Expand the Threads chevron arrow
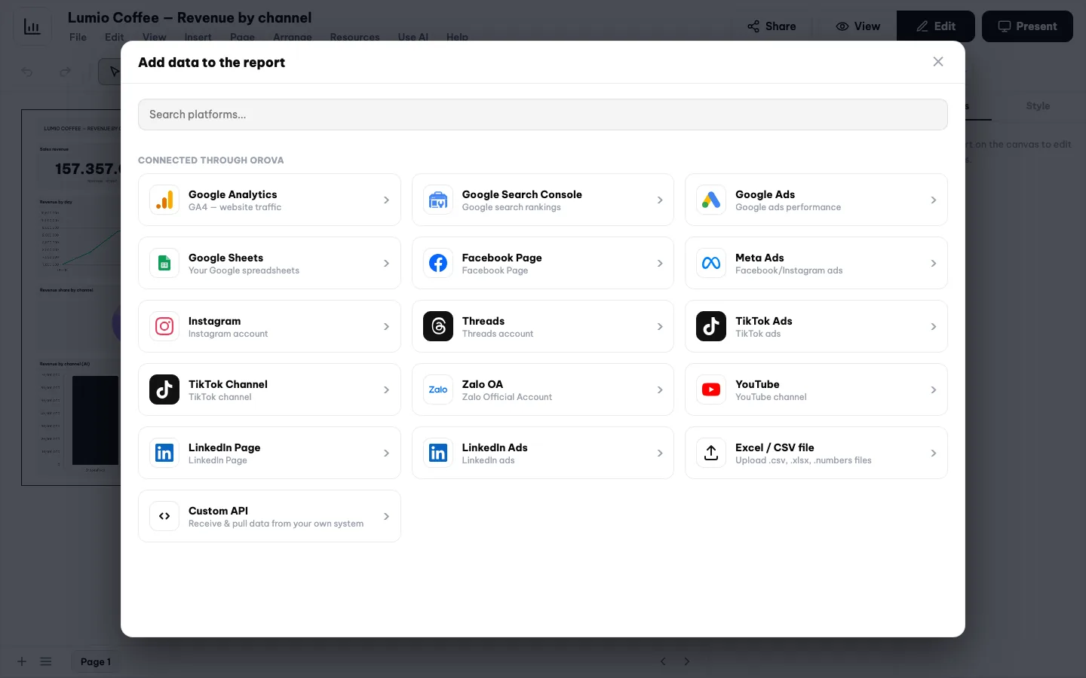Screen dimensions: 1086x678 coord(660,326)
